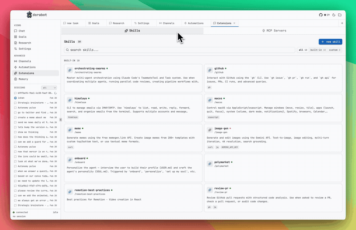Open the orchestrating-swarms skill title

(90, 69)
